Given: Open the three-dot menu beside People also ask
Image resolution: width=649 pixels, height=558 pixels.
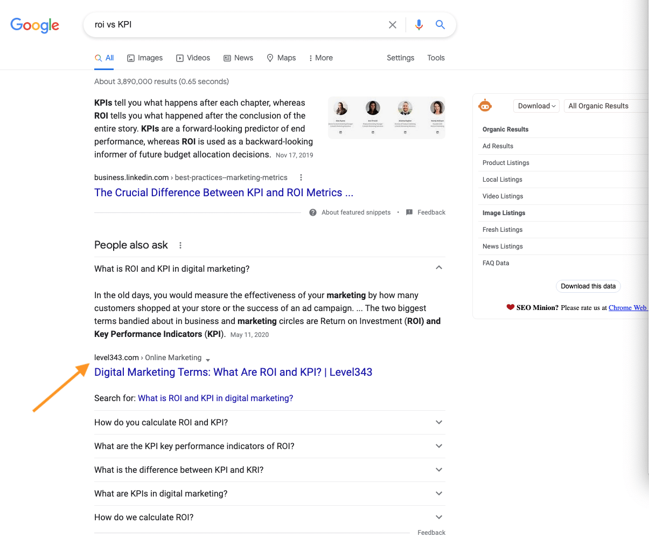Looking at the screenshot, I should (x=180, y=245).
